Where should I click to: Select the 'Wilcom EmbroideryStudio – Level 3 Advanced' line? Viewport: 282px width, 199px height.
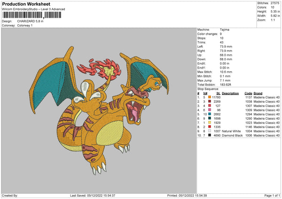pos(33,9)
